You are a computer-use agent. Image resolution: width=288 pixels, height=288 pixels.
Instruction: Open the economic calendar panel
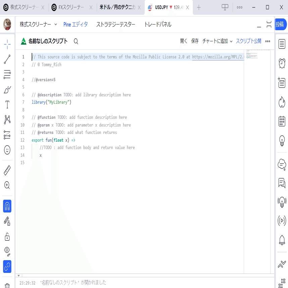pyautogui.click(x=282, y=121)
